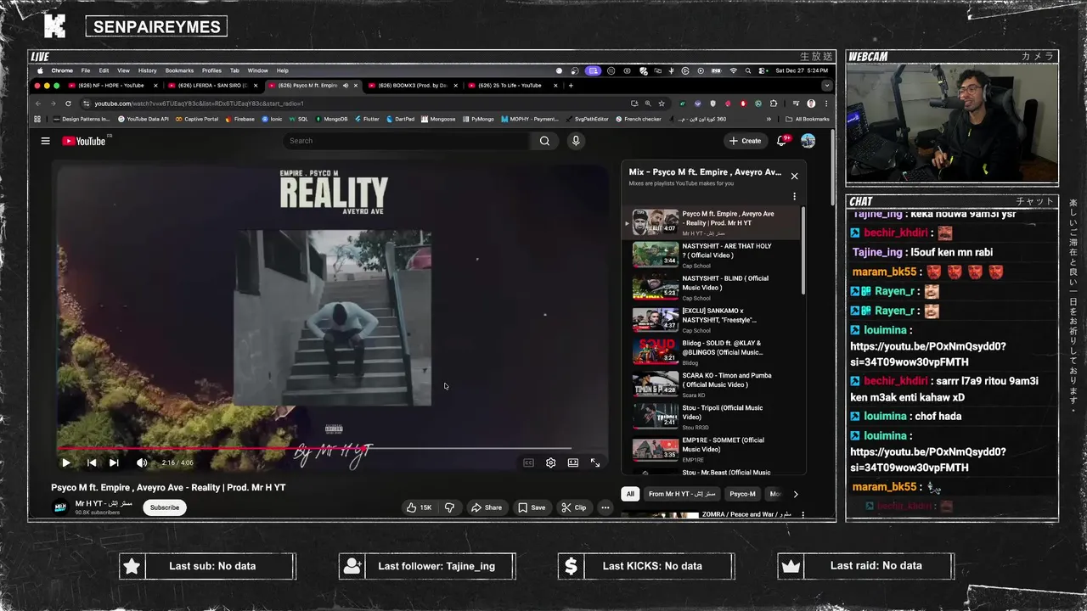Subscribe to the Mr H YT channel
The image size is (1087, 611).
[x=165, y=507]
